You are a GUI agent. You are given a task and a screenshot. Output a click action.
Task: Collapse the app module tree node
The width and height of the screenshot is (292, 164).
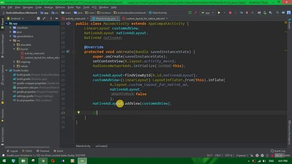tap(6, 23)
